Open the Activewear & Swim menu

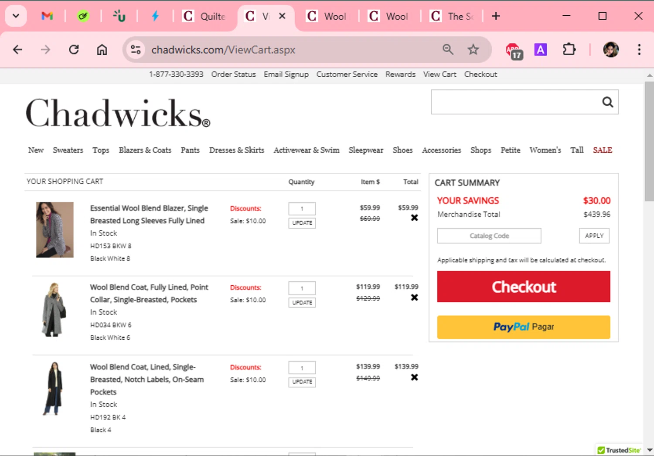[x=307, y=150]
